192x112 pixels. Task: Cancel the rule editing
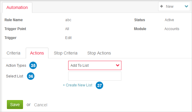[41, 105]
